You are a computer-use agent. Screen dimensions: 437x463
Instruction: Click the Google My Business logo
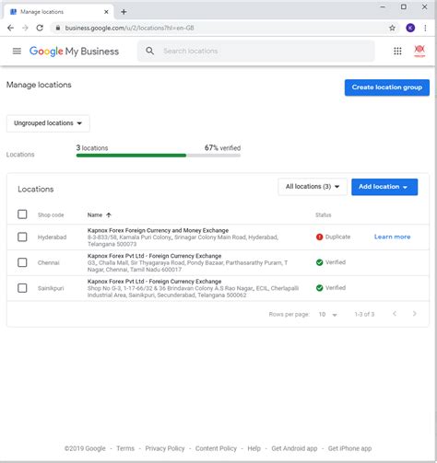(x=74, y=52)
